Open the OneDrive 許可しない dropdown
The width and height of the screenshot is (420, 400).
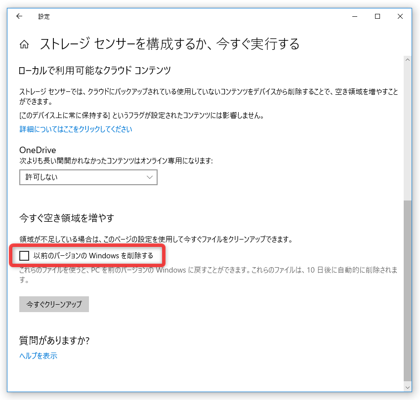point(88,177)
